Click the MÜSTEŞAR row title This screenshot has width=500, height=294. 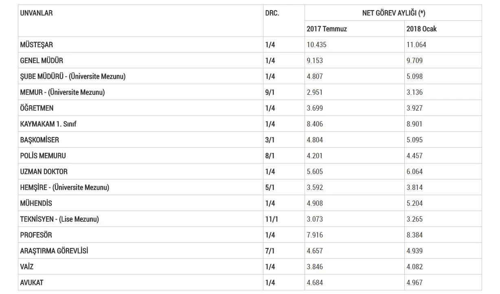[36, 45]
